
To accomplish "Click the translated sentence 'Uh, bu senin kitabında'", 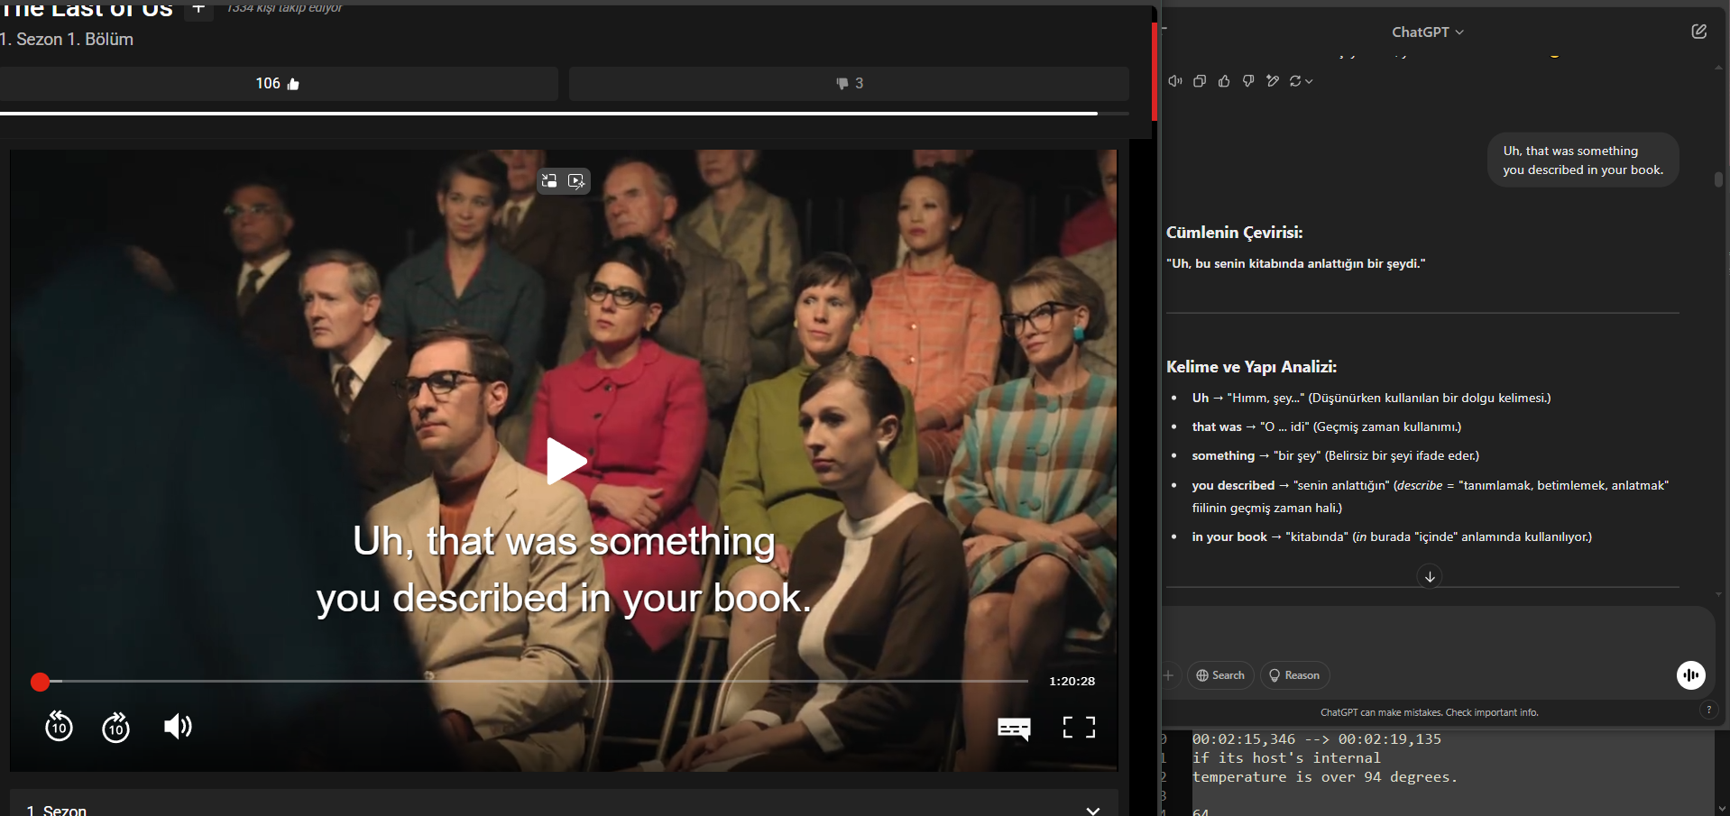I will (1295, 263).
